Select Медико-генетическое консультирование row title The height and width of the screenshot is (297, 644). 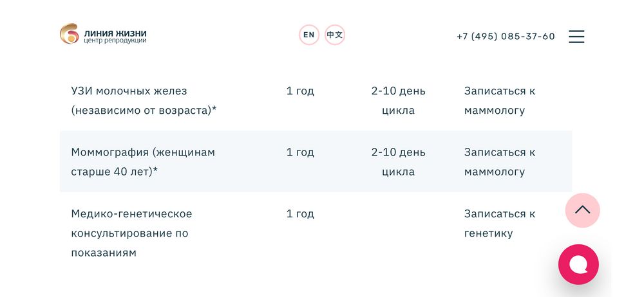[131, 233]
